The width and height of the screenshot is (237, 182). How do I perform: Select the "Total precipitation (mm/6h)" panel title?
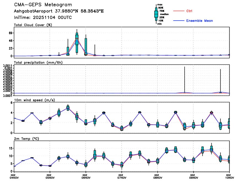tap(38, 62)
